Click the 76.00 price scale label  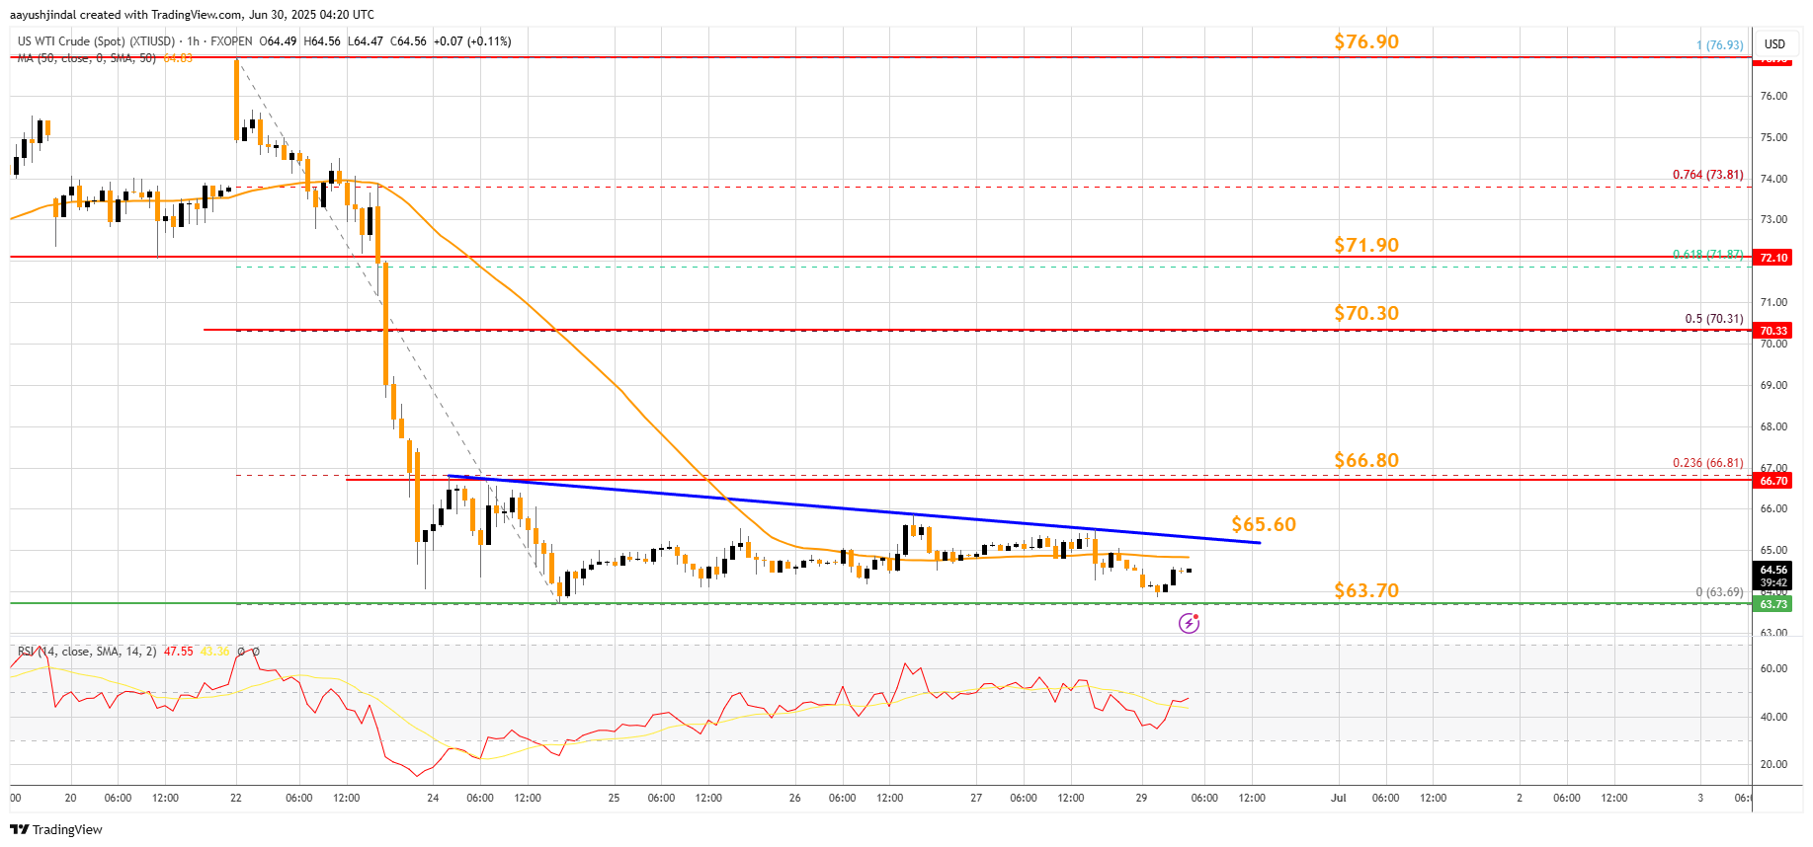(1773, 96)
